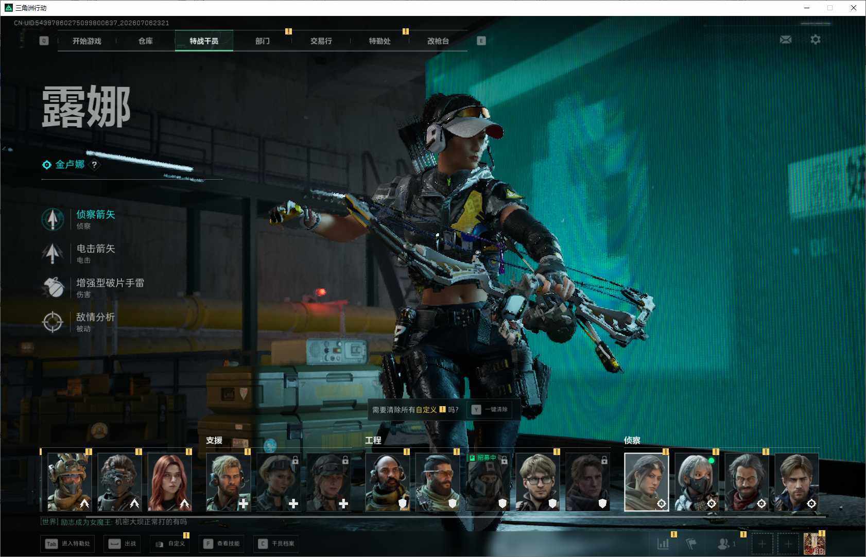Open the flag icon in bottom bar
Viewport: 866px width, 557px height.
[x=691, y=544]
